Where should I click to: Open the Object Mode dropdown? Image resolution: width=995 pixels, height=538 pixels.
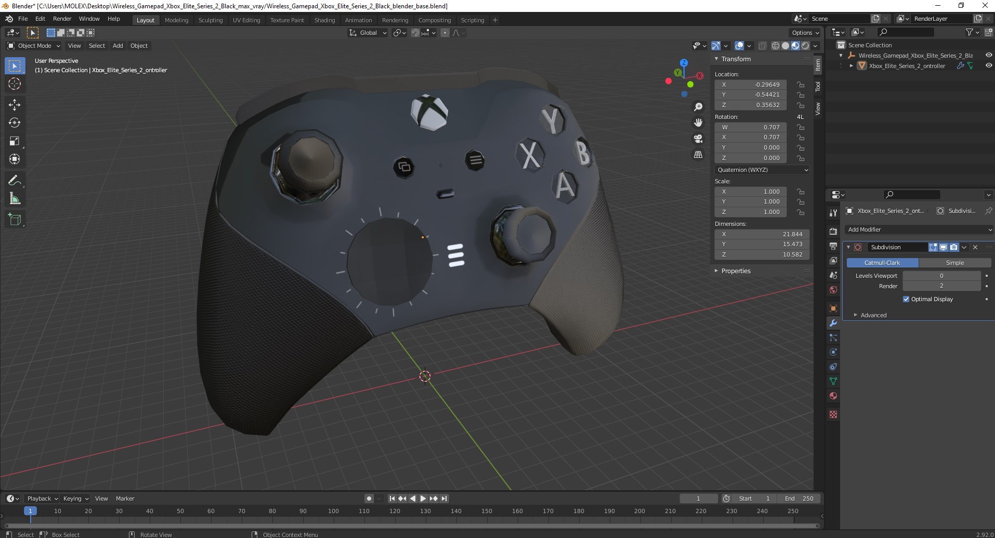(34, 46)
